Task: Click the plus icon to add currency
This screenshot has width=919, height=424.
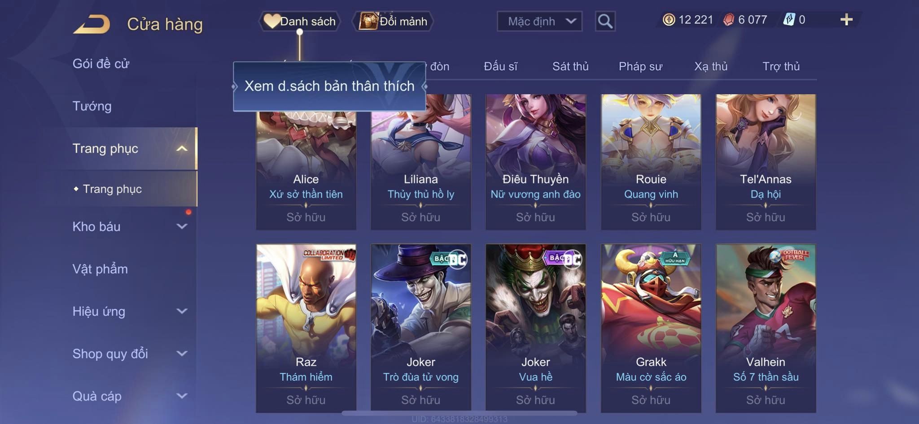Action: (846, 20)
